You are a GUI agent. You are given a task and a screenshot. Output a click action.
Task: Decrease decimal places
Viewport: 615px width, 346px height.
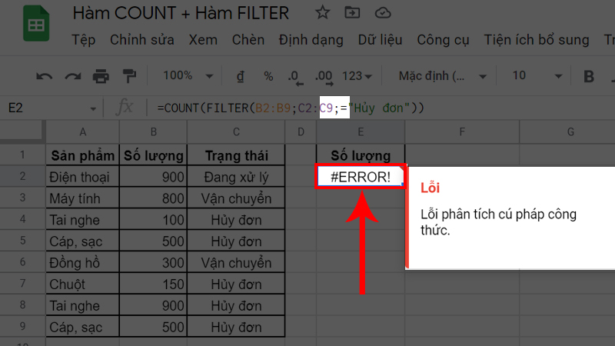[x=293, y=76]
